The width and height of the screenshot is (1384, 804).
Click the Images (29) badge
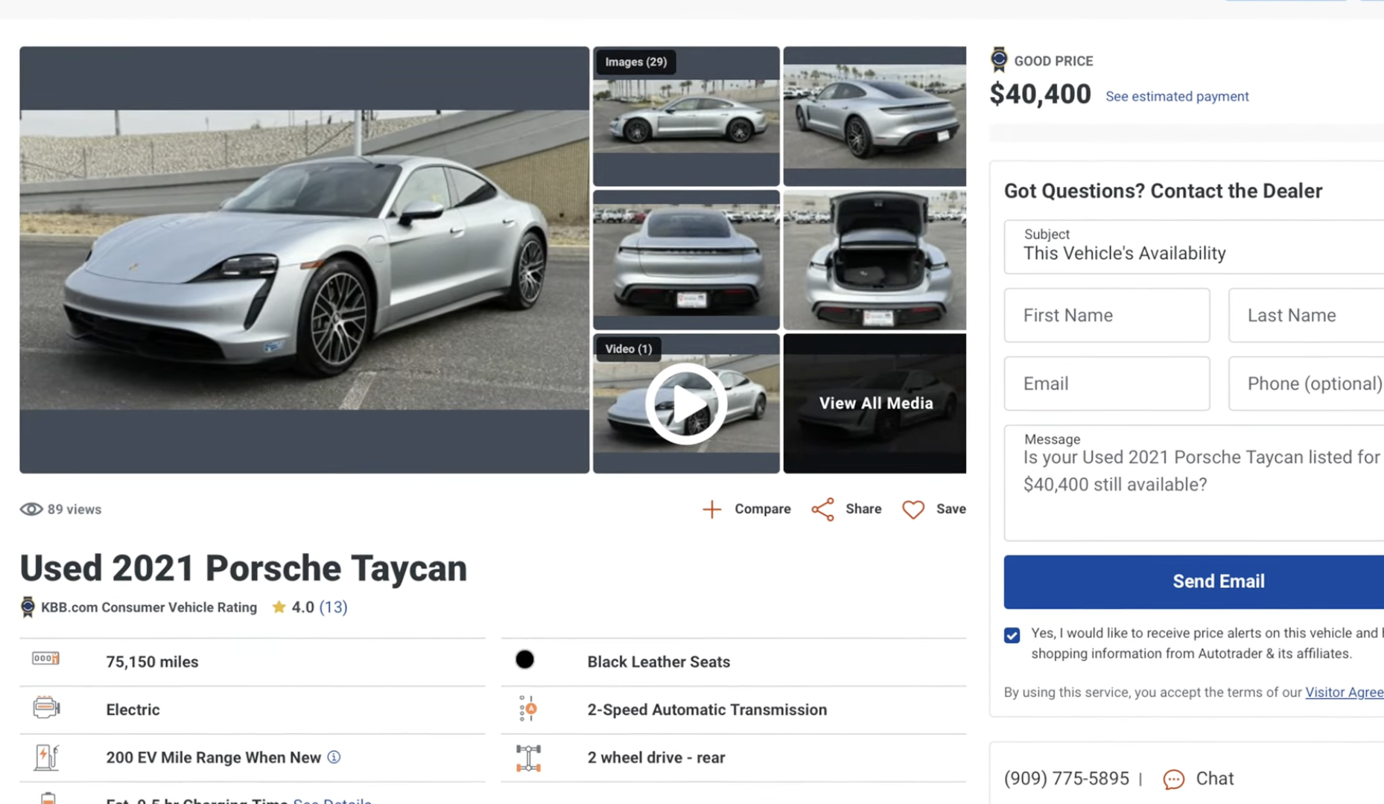click(635, 62)
